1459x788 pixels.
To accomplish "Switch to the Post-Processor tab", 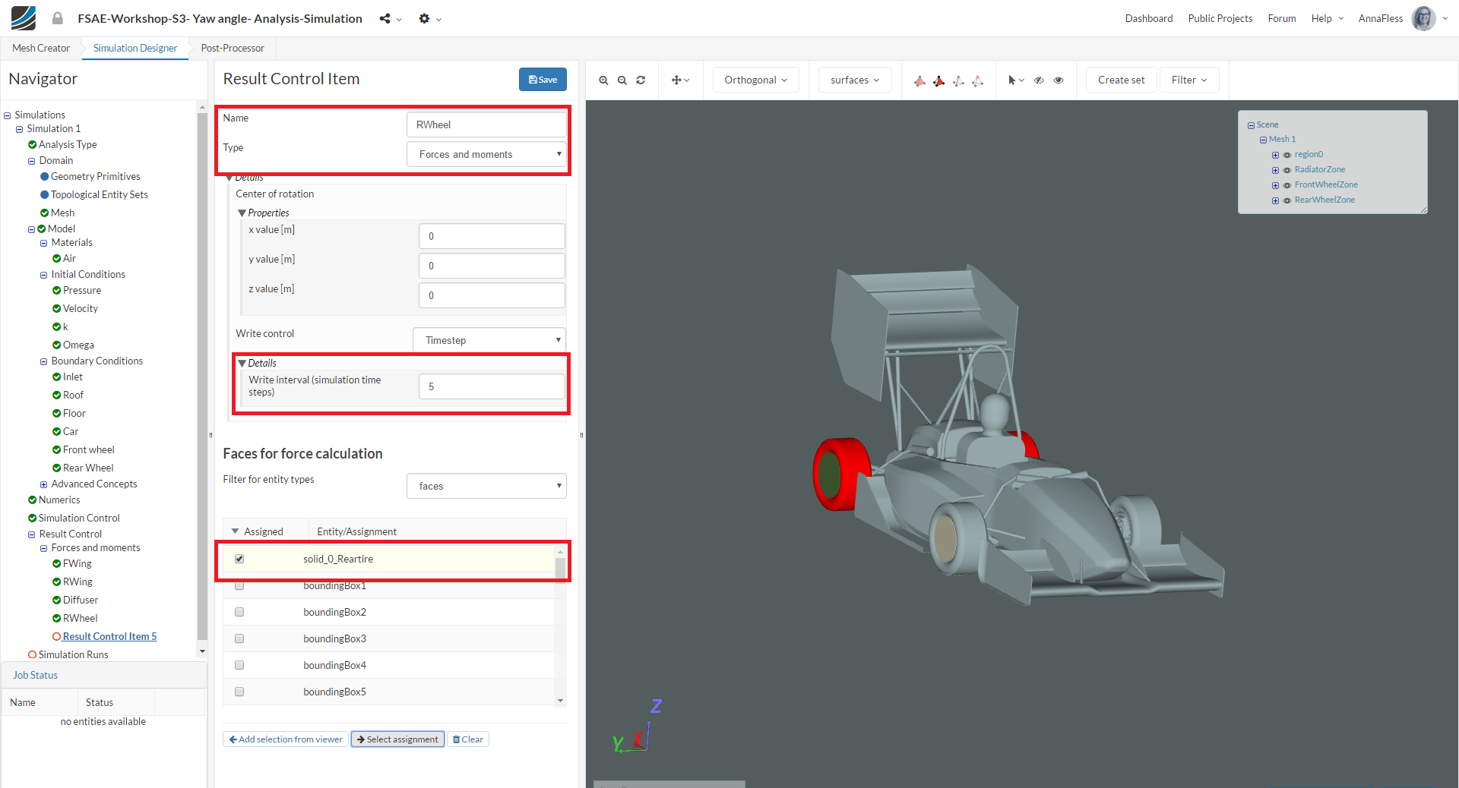I will 233,48.
